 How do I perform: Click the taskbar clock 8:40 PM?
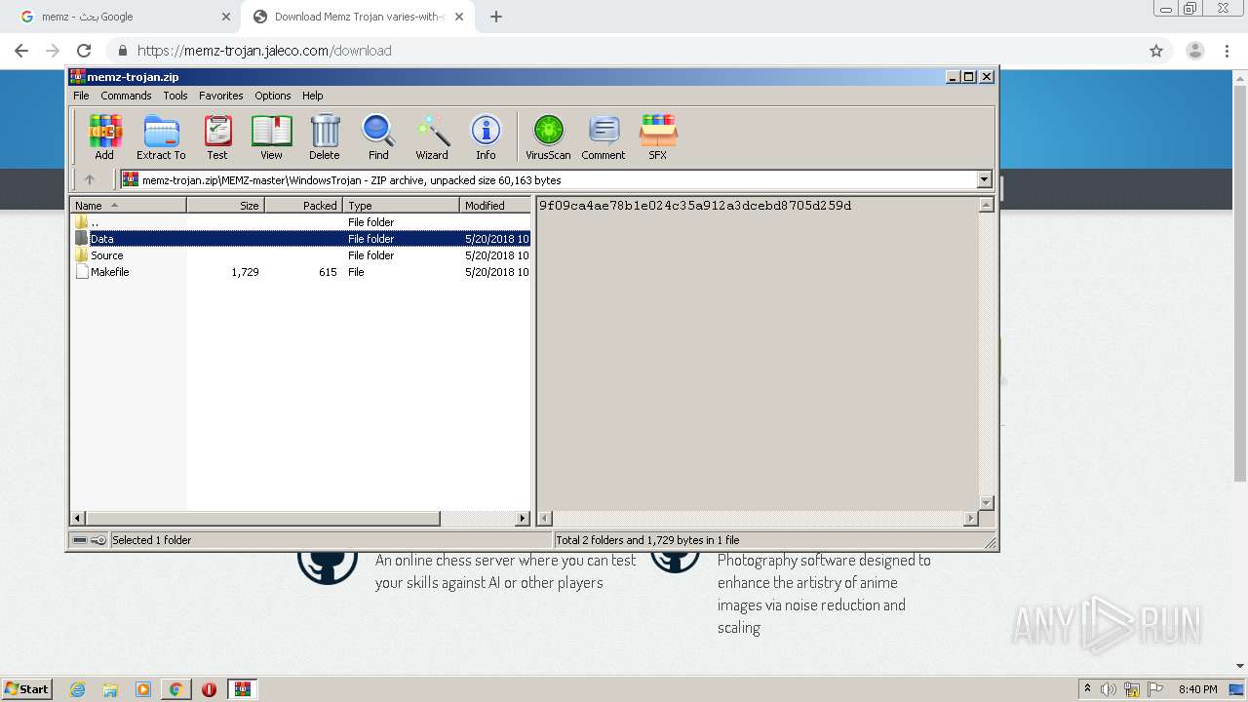pos(1197,689)
